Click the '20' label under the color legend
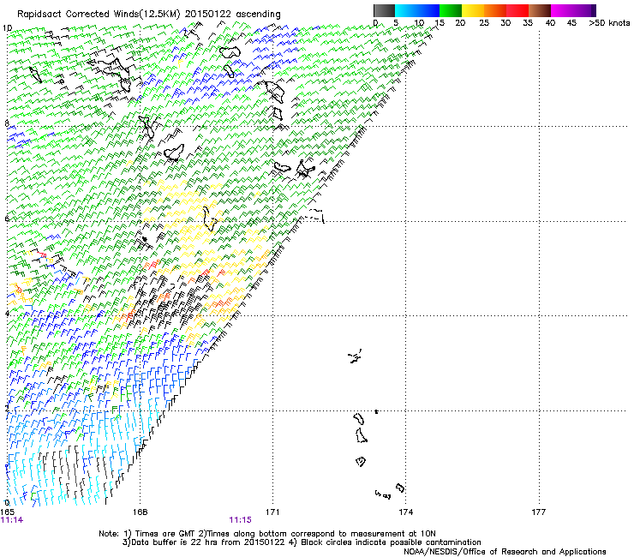The image size is (634, 557). (460, 23)
